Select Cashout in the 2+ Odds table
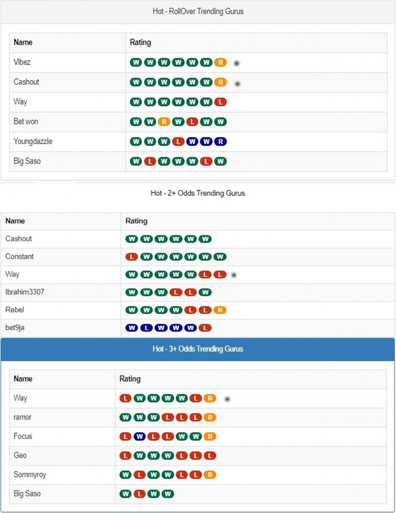This screenshot has height=513, width=396. (x=19, y=238)
